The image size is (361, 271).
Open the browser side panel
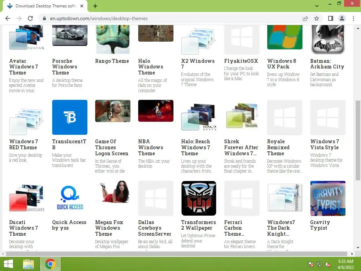pos(331,18)
